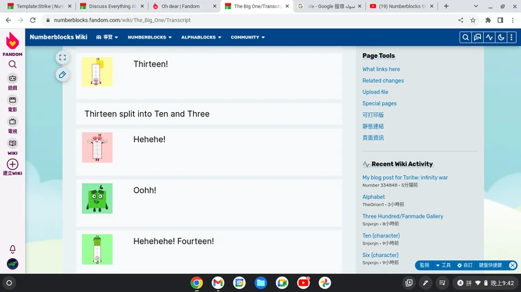Open the WIKI book icon in sidebar
521x292 pixels.
point(12,143)
